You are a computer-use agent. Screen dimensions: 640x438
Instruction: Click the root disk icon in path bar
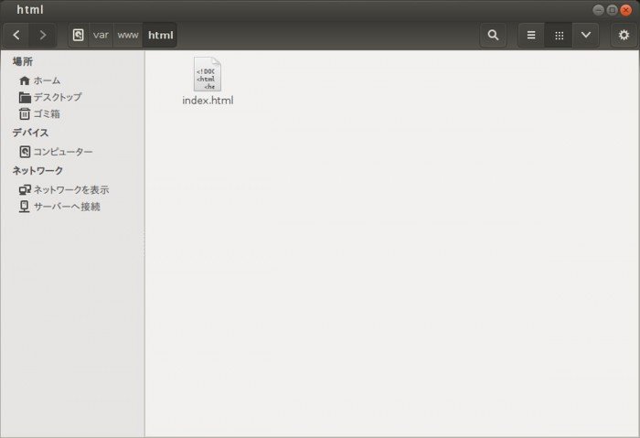pos(78,36)
